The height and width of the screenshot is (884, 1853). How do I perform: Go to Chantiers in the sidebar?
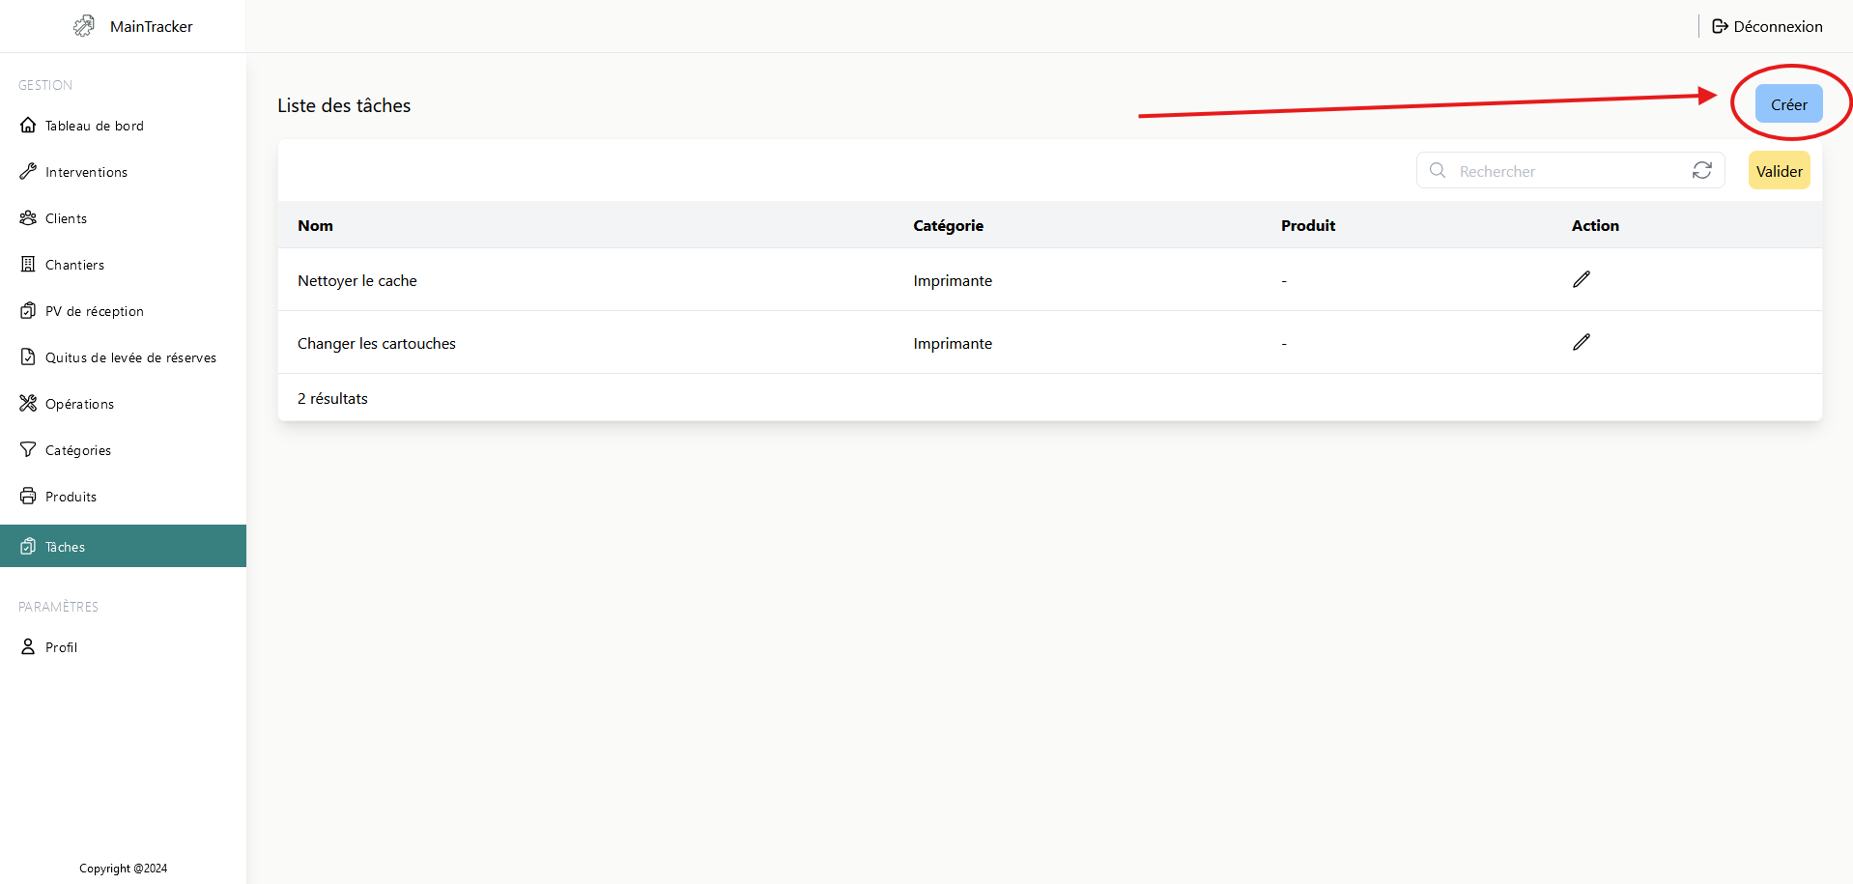click(74, 265)
